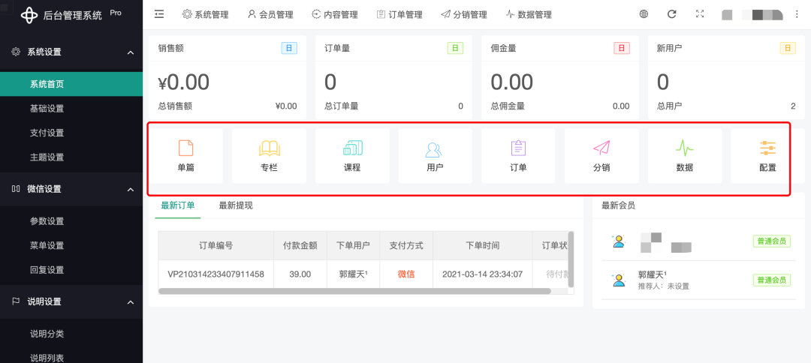The width and height of the screenshot is (811, 363).
Task: Open the 配置 sliders shortcut icon
Action: [x=767, y=148]
